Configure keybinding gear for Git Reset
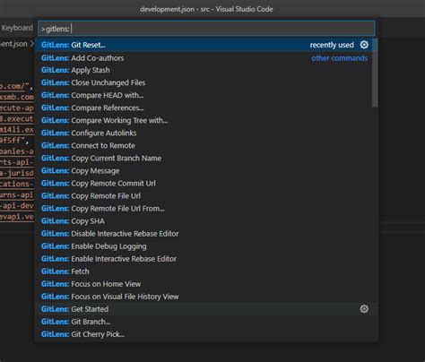 [x=364, y=45]
